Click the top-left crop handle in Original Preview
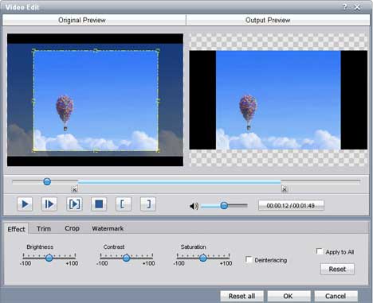373x303 pixels. tap(33, 50)
